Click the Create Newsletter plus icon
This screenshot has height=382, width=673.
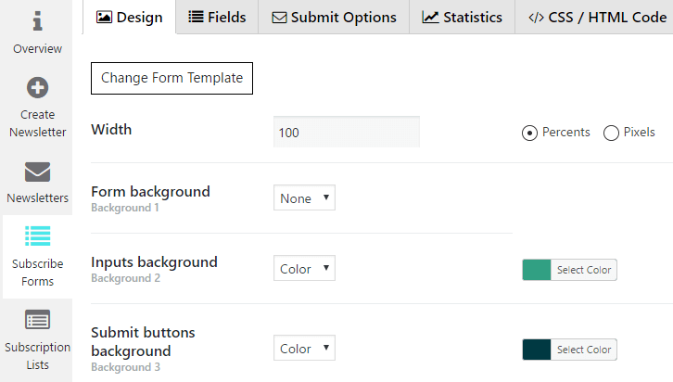point(38,88)
